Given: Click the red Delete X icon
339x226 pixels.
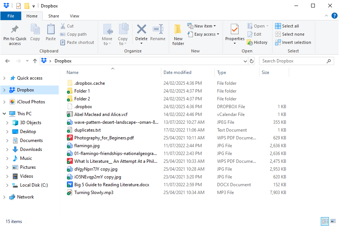Looking at the screenshot, I should 141,29.
